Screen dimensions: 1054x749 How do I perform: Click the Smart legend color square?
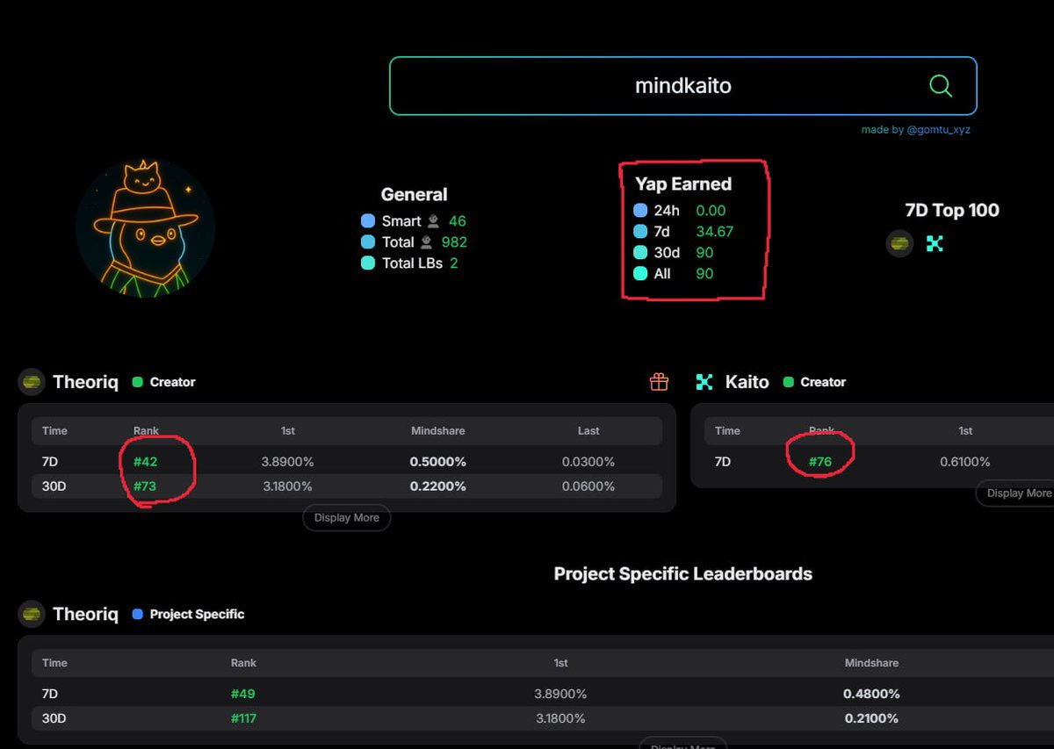(368, 221)
